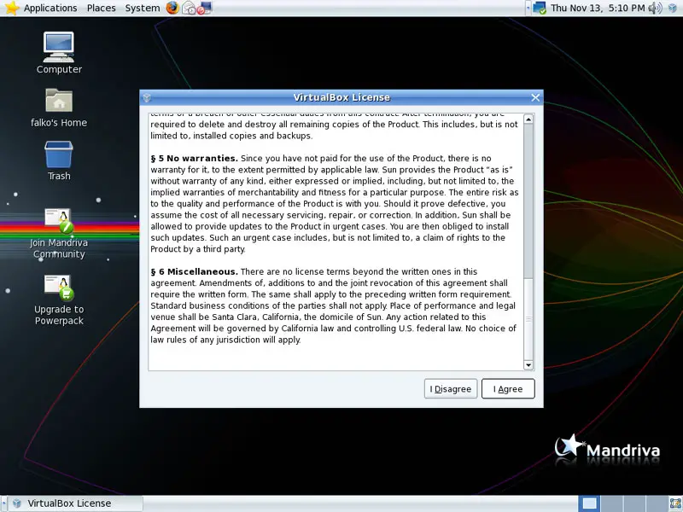Click the '§ 5 No warranties.' heading
This screenshot has width=683, height=512.
(x=195, y=158)
